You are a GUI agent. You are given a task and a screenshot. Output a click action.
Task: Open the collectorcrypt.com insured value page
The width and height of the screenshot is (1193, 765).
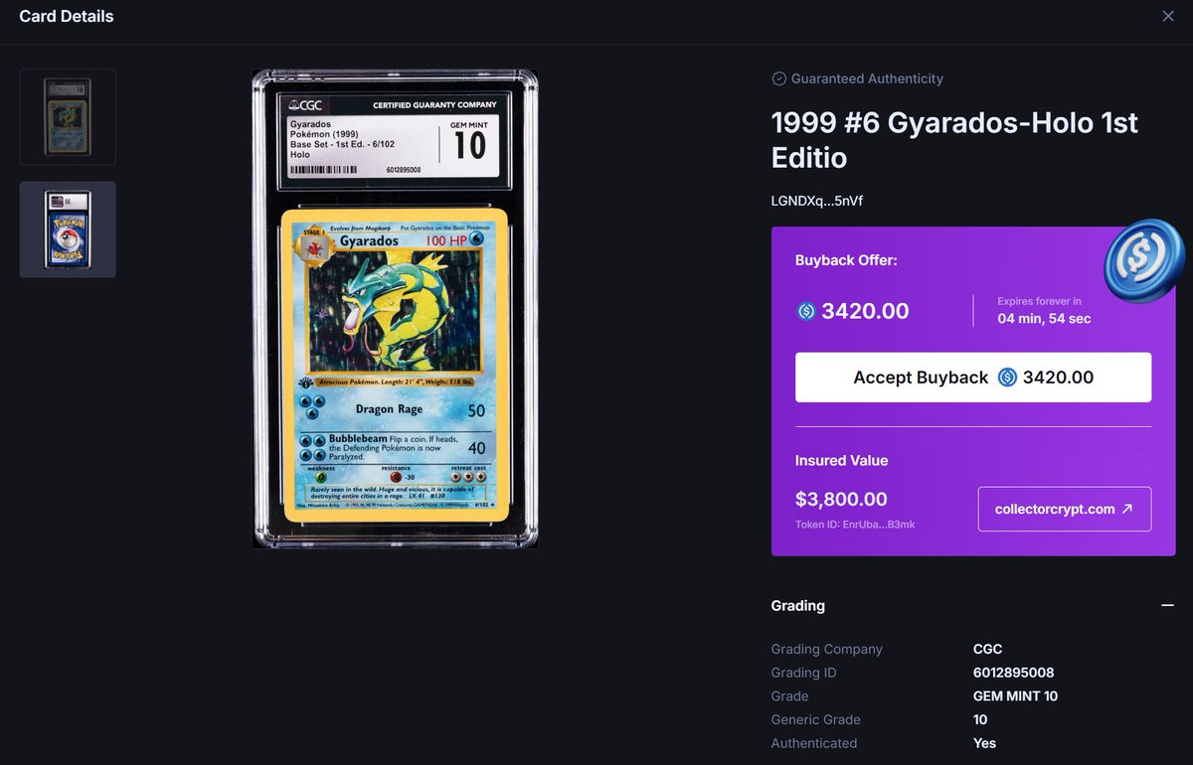(1064, 508)
